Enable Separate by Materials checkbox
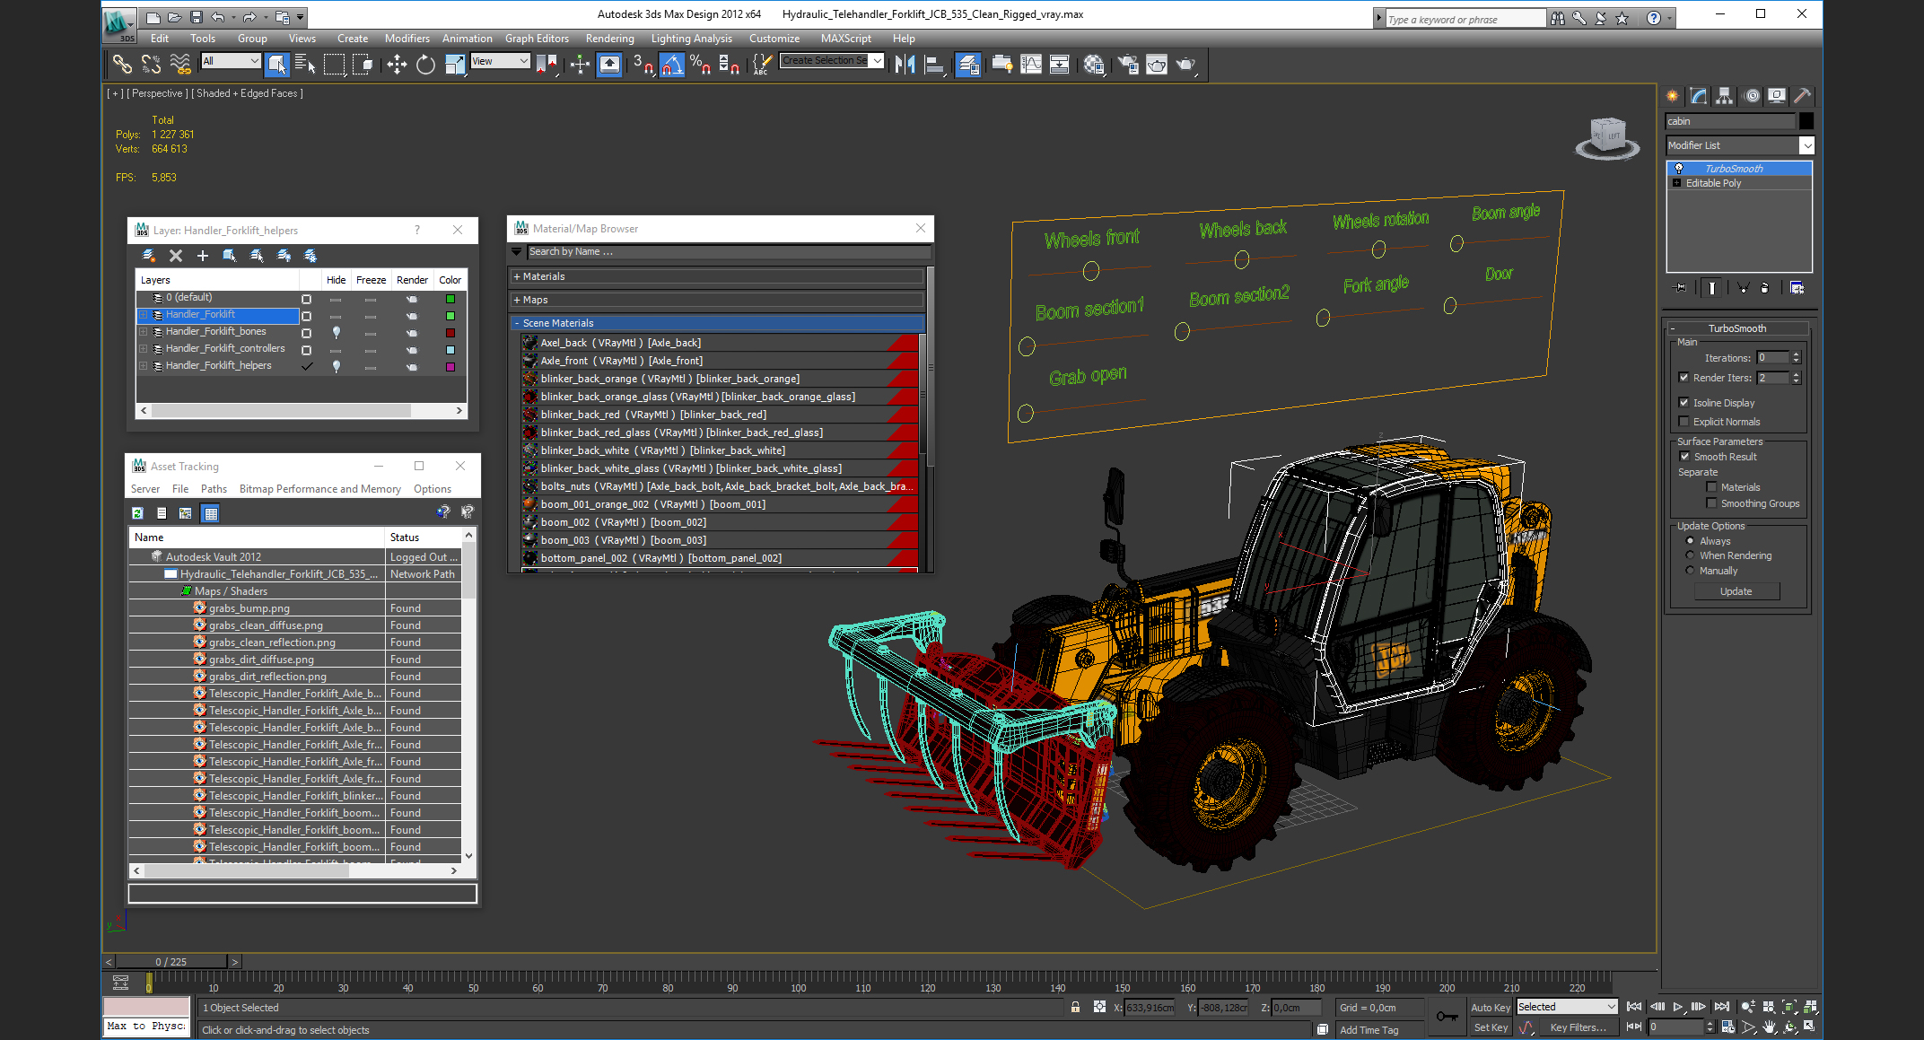This screenshot has height=1040, width=1924. [1711, 487]
